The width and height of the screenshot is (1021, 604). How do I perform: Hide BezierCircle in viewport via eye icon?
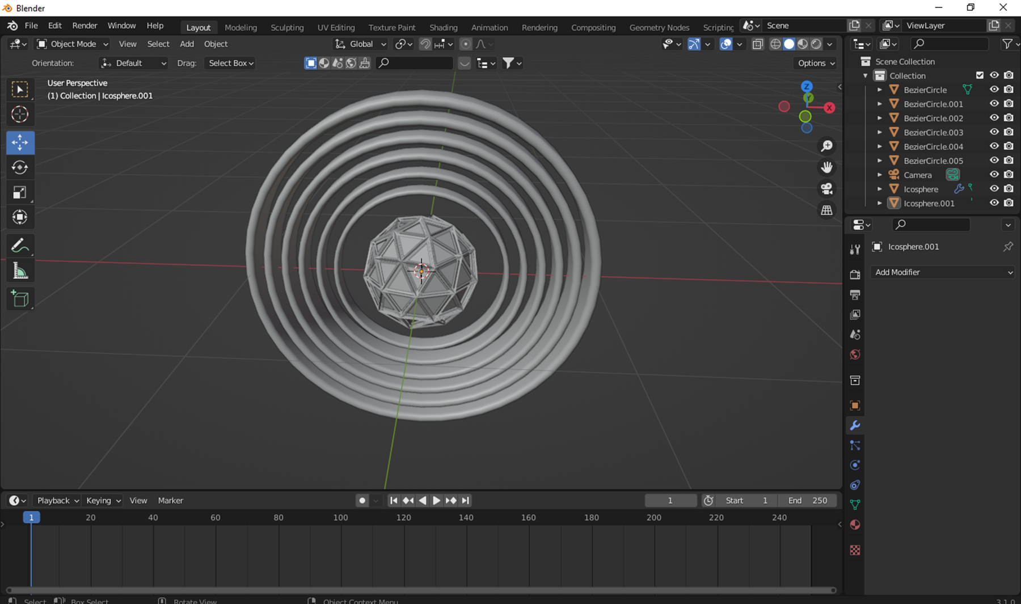tap(994, 90)
